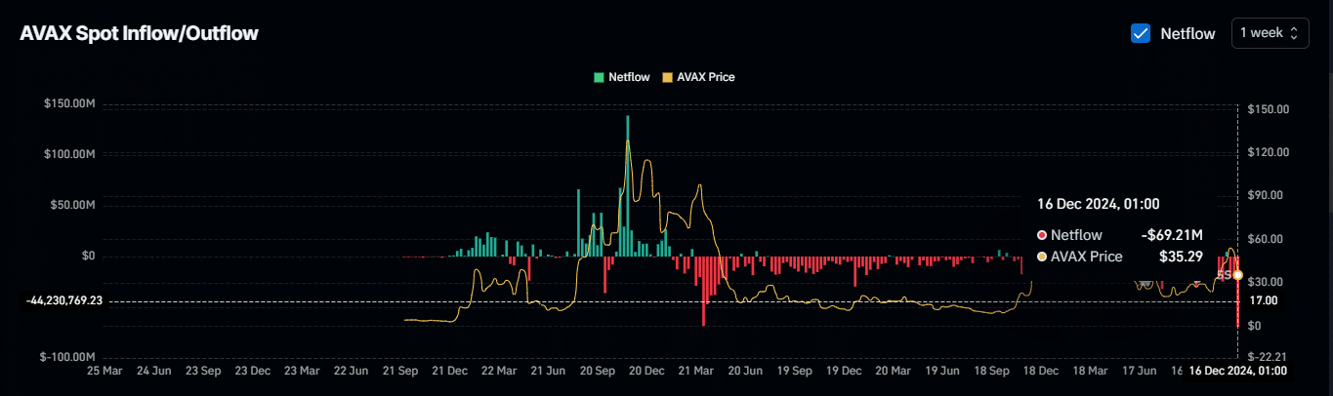1333x396 pixels.
Task: Click the $35.29 AVAX Price tooltip value
Action: click(1182, 257)
